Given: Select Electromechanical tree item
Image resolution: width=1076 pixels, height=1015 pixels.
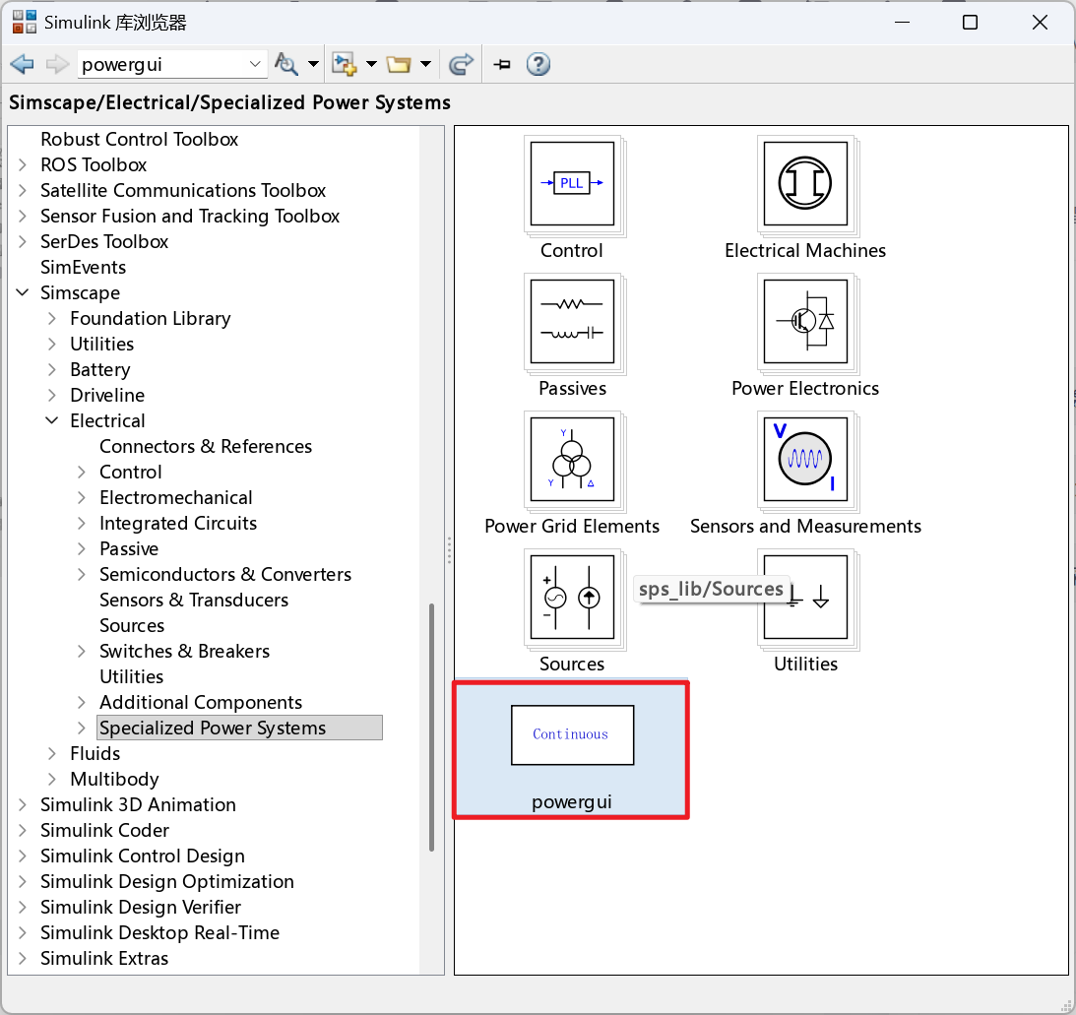Looking at the screenshot, I should click(175, 497).
